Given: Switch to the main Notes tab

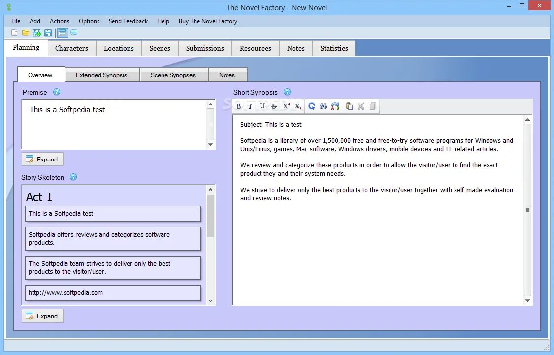Looking at the screenshot, I should coord(296,48).
